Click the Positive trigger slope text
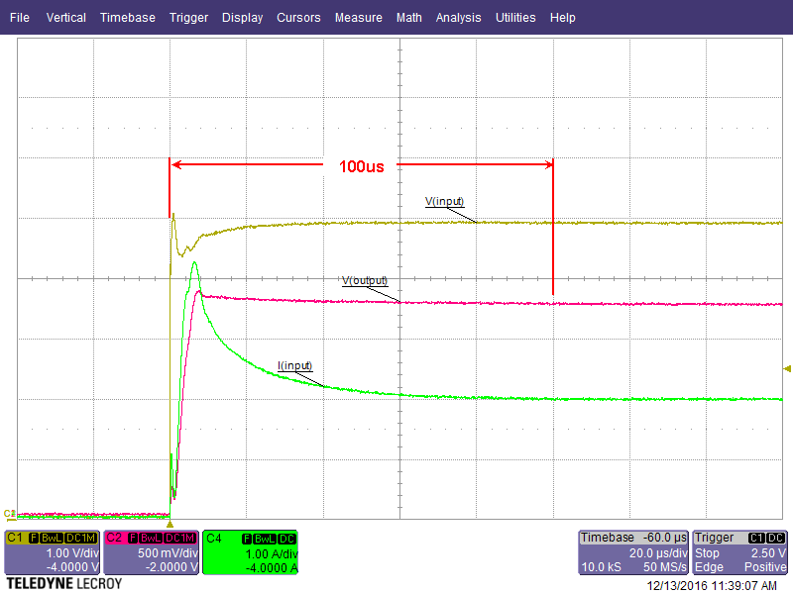 click(764, 567)
